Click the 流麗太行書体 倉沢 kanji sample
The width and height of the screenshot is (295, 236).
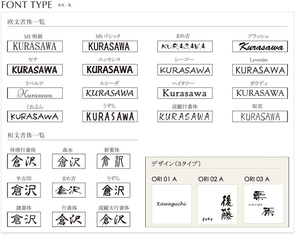[x=114, y=219]
